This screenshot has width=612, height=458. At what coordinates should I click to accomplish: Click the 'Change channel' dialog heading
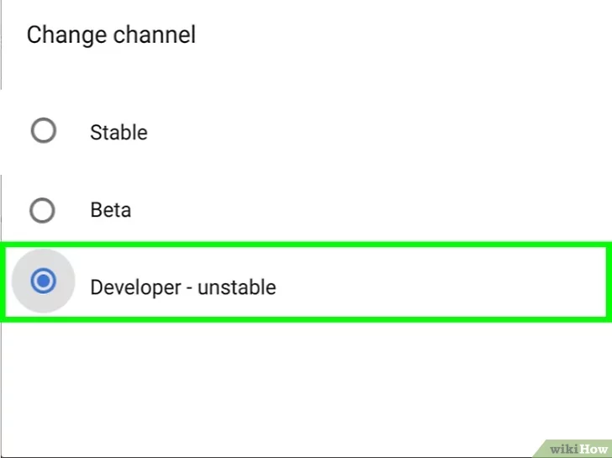tap(111, 35)
